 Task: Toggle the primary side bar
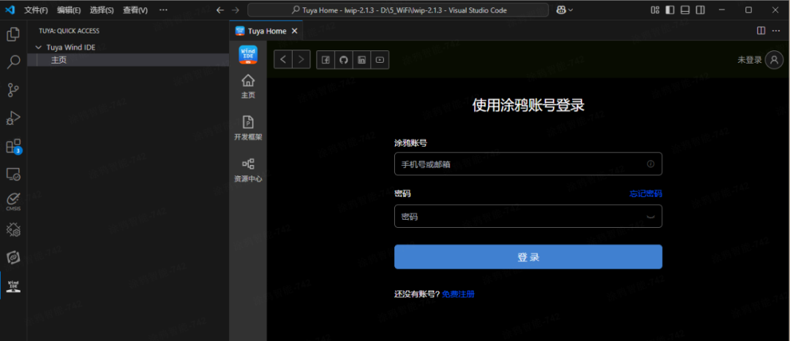pos(670,10)
